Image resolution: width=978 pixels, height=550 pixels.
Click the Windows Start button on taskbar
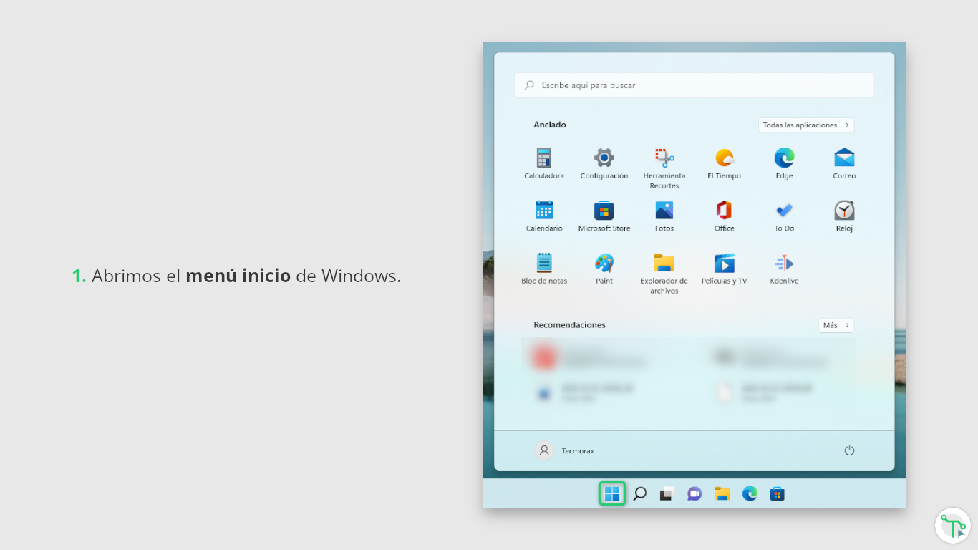pos(612,493)
